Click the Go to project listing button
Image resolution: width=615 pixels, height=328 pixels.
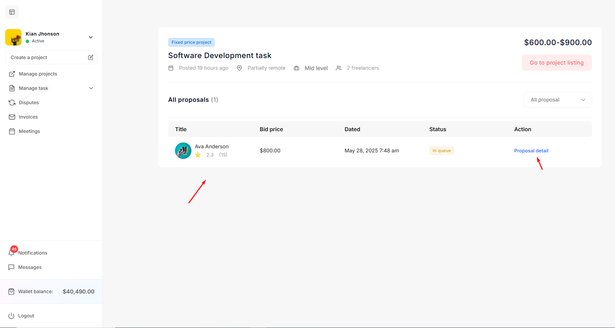coord(556,63)
